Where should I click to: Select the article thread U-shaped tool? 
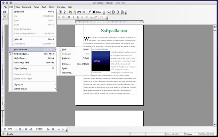84,12
